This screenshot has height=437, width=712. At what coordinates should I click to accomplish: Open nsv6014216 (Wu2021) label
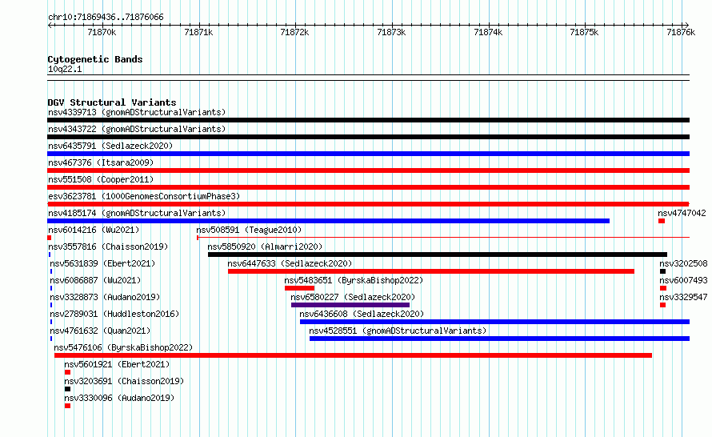point(94,230)
